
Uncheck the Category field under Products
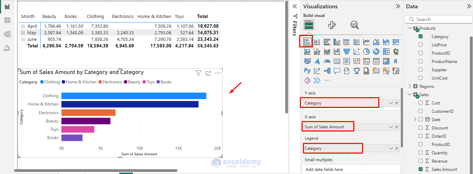point(421,36)
